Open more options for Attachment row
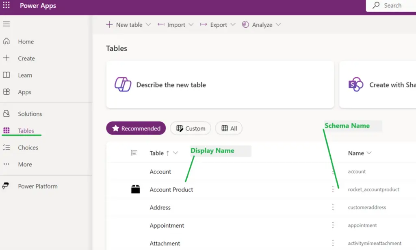The width and height of the screenshot is (416, 250). click(x=333, y=243)
